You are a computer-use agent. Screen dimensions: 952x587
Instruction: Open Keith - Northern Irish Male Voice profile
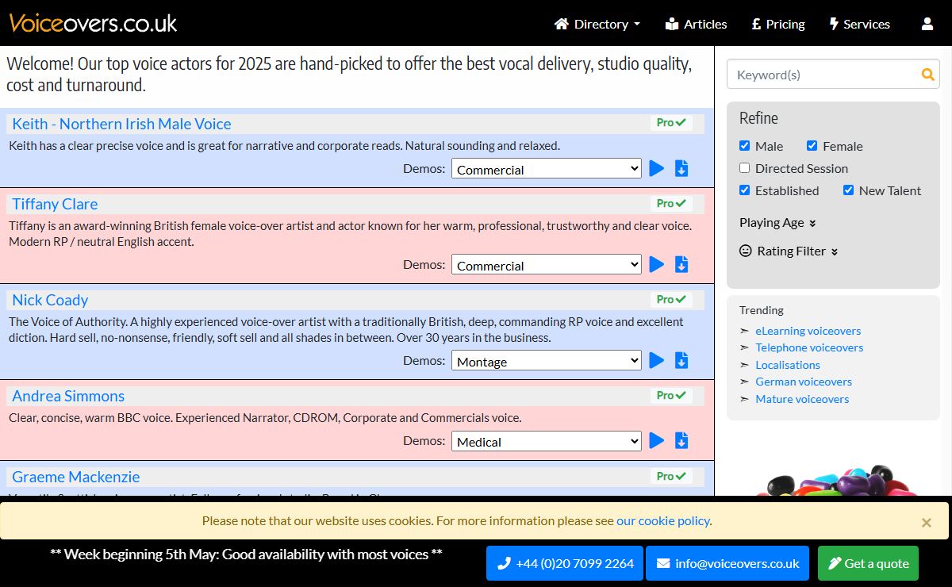[121, 124]
